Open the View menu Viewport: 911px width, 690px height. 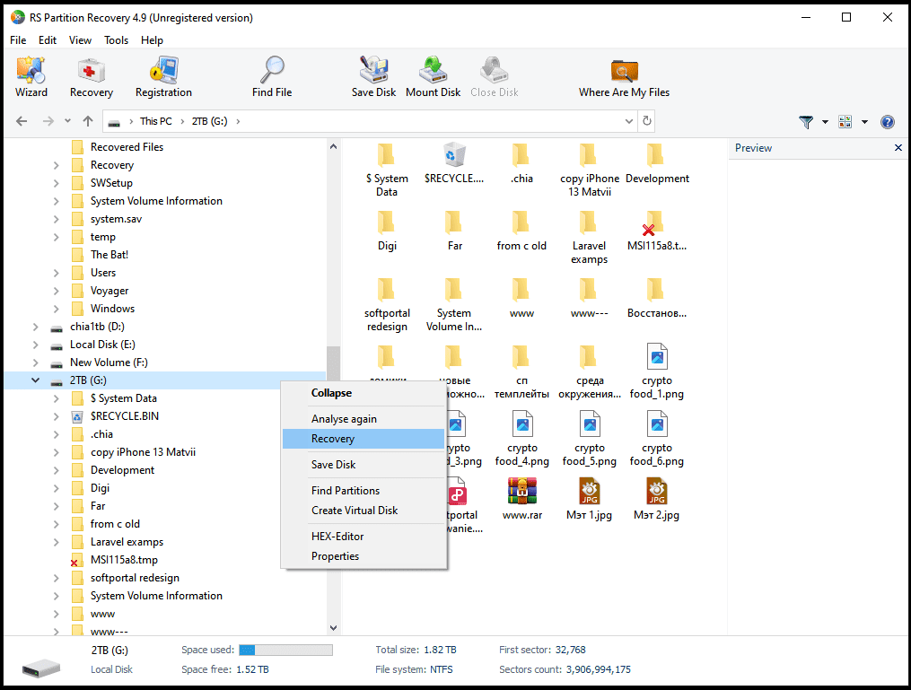80,40
